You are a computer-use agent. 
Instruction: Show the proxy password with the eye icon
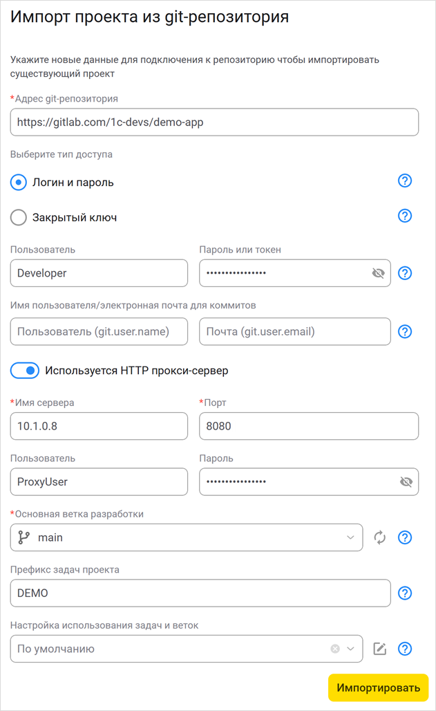coord(408,481)
